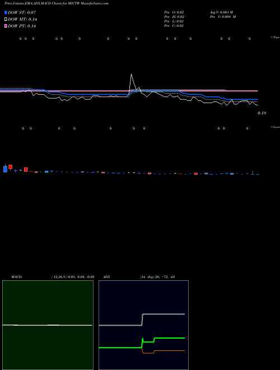This screenshot has height=370, width=280.
Task: Click the ADX panel title
Action: click(x=106, y=277)
